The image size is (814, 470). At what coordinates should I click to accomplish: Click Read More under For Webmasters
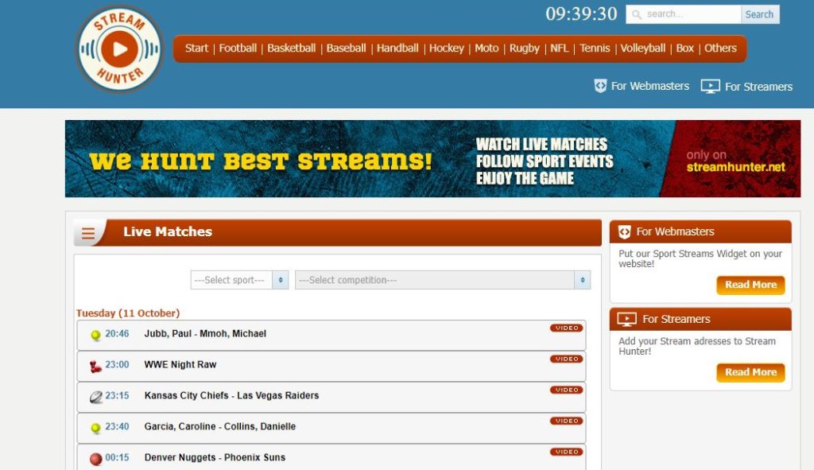pyautogui.click(x=750, y=285)
